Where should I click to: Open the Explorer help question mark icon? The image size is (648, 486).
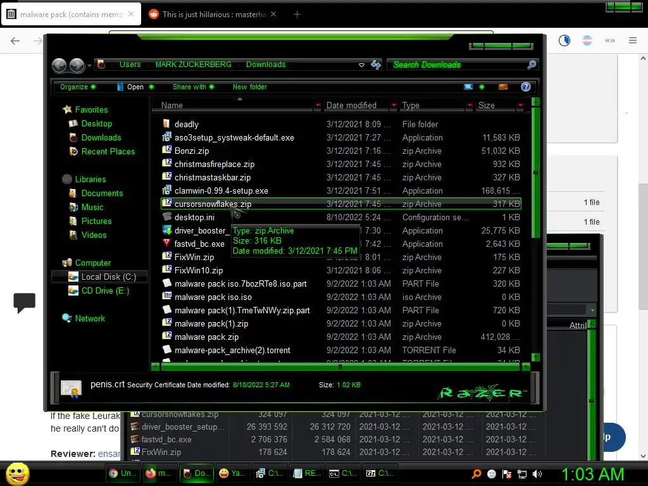tap(526, 87)
